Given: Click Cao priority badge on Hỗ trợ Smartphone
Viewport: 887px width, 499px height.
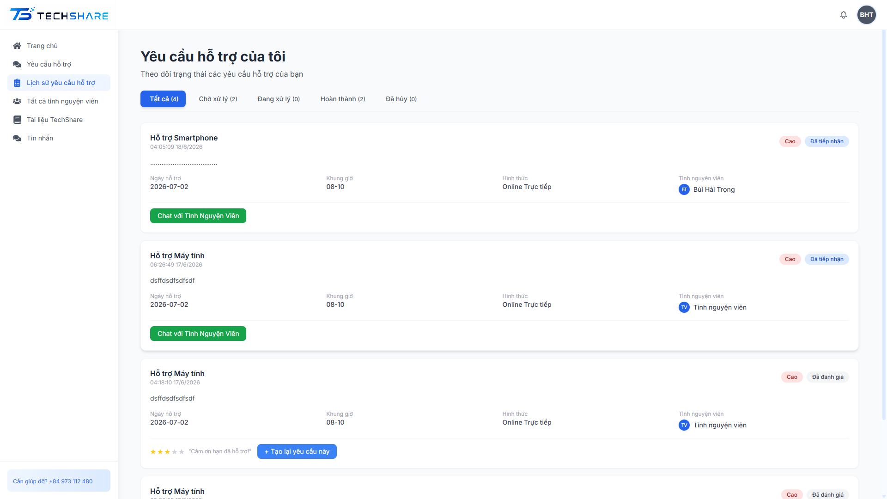Looking at the screenshot, I should pos(790,141).
